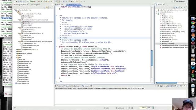The height and width of the screenshot is (110, 196).
Task: Click Remove Launch icon in Console toolbar
Action: 158,86
